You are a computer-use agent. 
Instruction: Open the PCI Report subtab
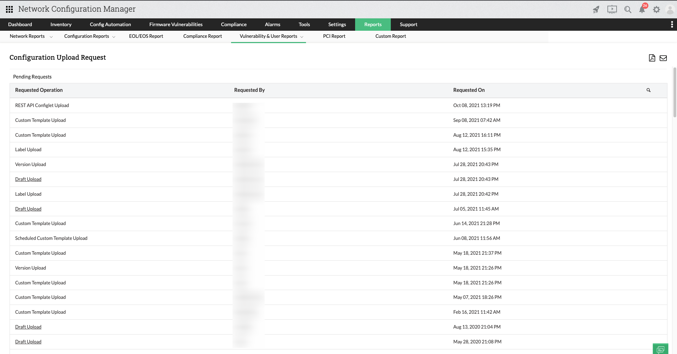coord(334,36)
